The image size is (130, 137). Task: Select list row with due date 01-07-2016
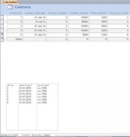coord(32,102)
